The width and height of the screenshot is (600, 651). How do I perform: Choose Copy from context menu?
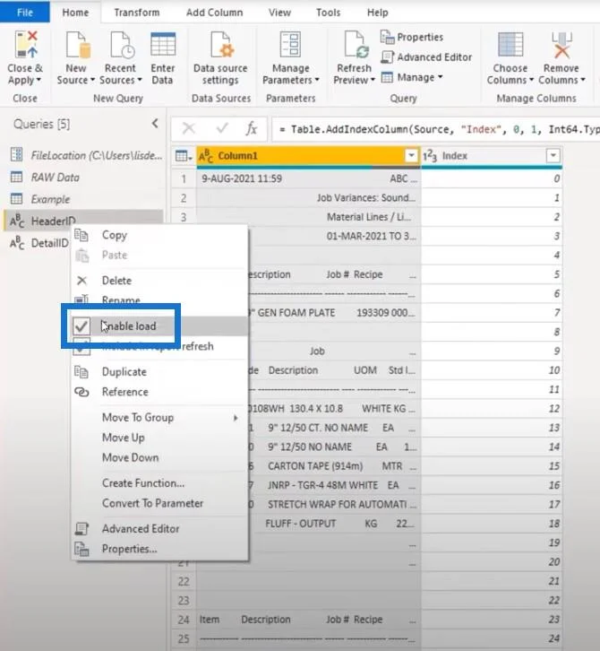click(161, 235)
